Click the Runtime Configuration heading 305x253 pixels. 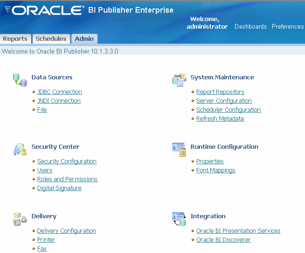pos(224,147)
